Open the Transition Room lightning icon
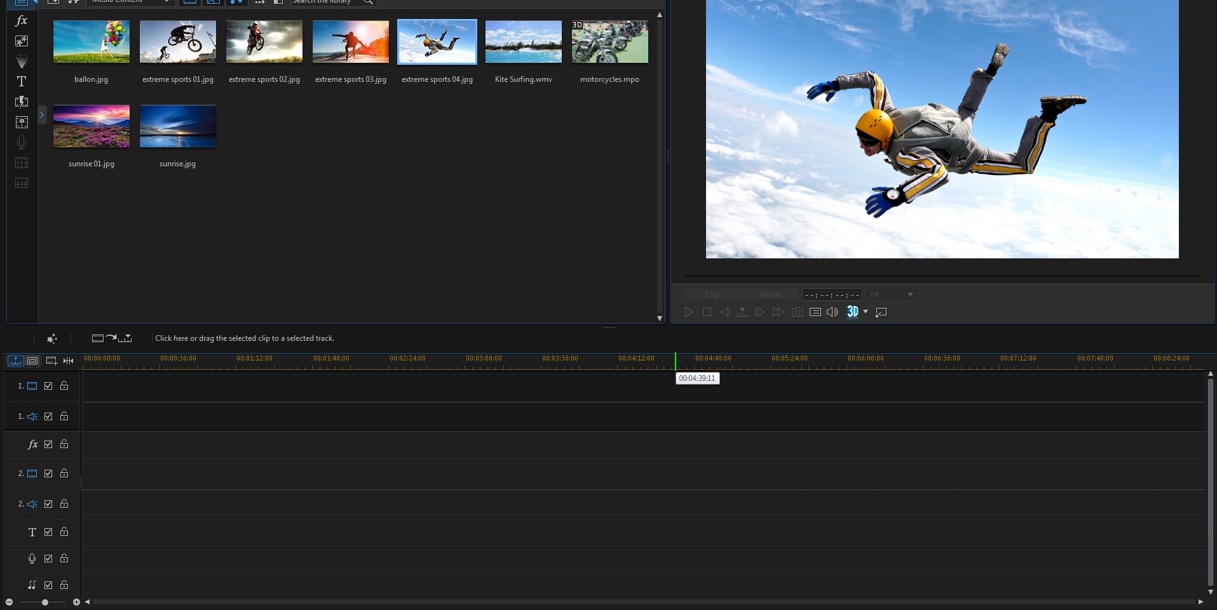 coord(22,102)
